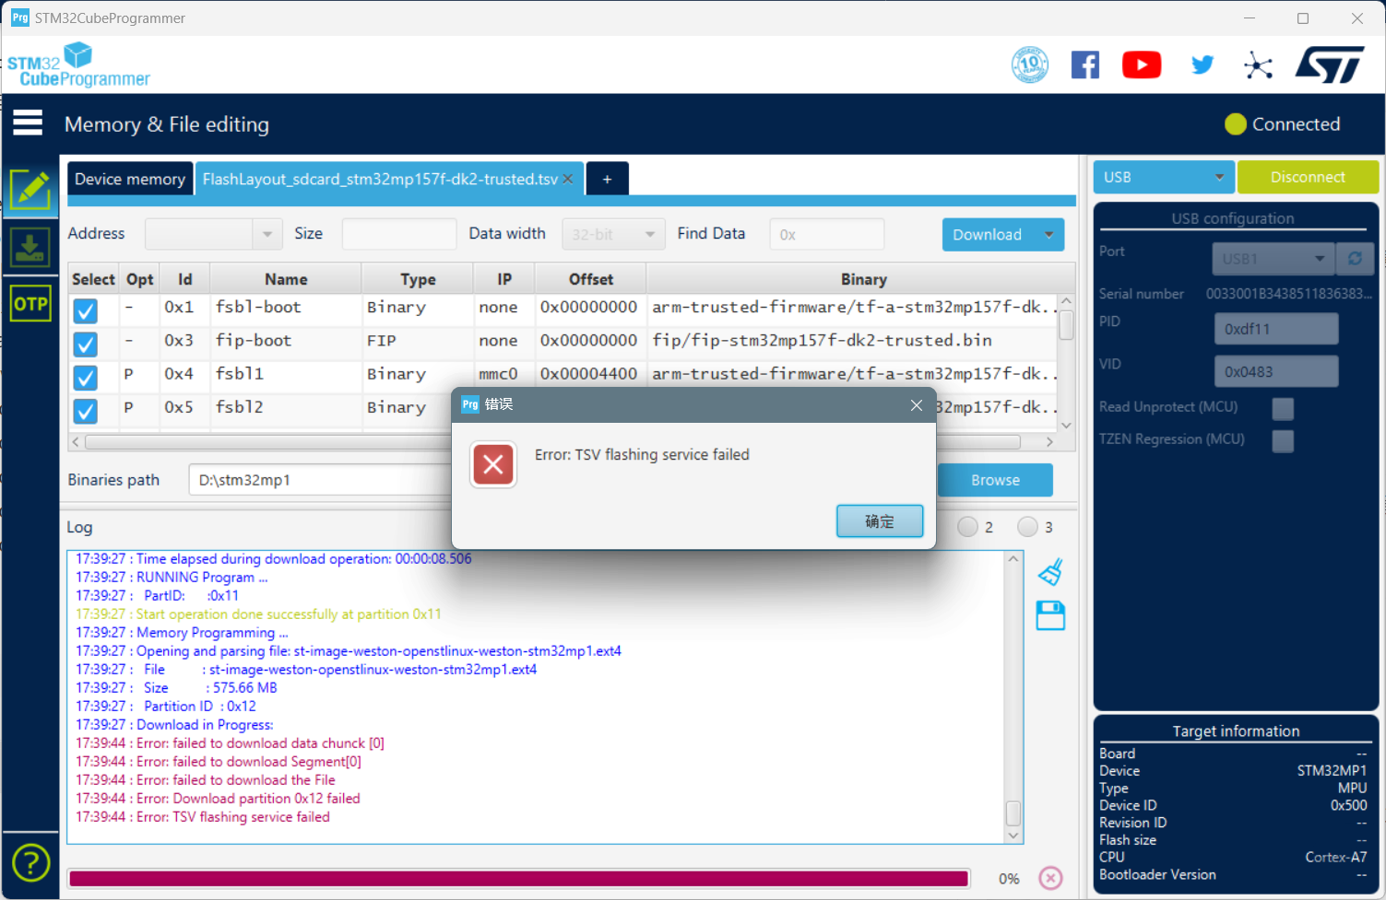Confirm the error dialog with 确定

tap(880, 521)
